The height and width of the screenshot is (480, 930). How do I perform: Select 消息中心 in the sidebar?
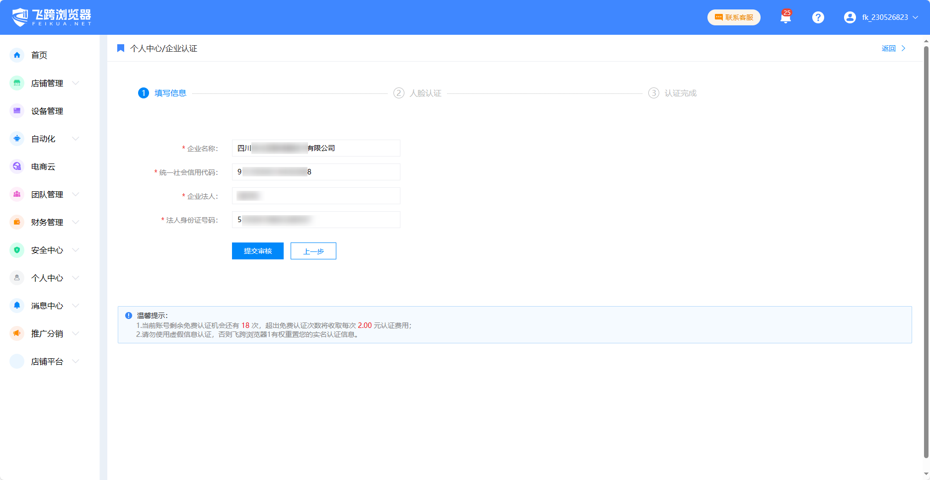tap(47, 306)
